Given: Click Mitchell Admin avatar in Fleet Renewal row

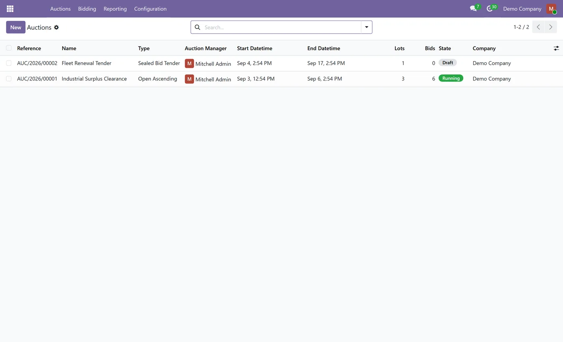Looking at the screenshot, I should coord(189,63).
